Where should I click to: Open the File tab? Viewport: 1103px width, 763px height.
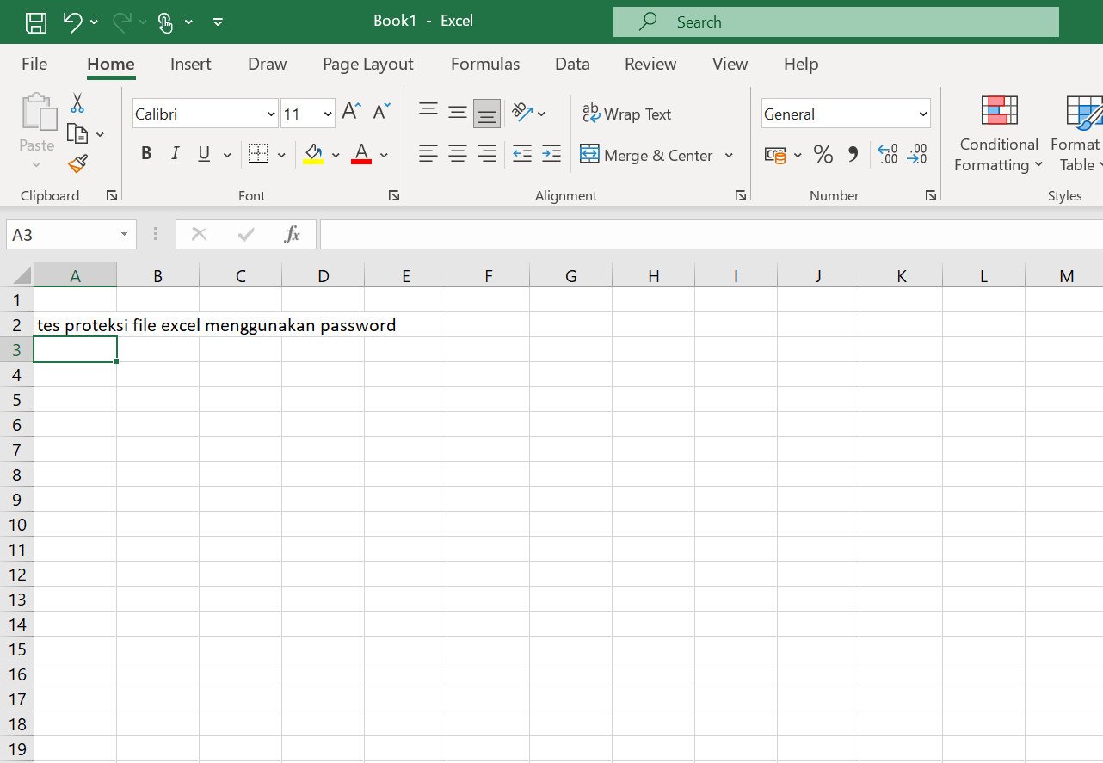coord(34,64)
